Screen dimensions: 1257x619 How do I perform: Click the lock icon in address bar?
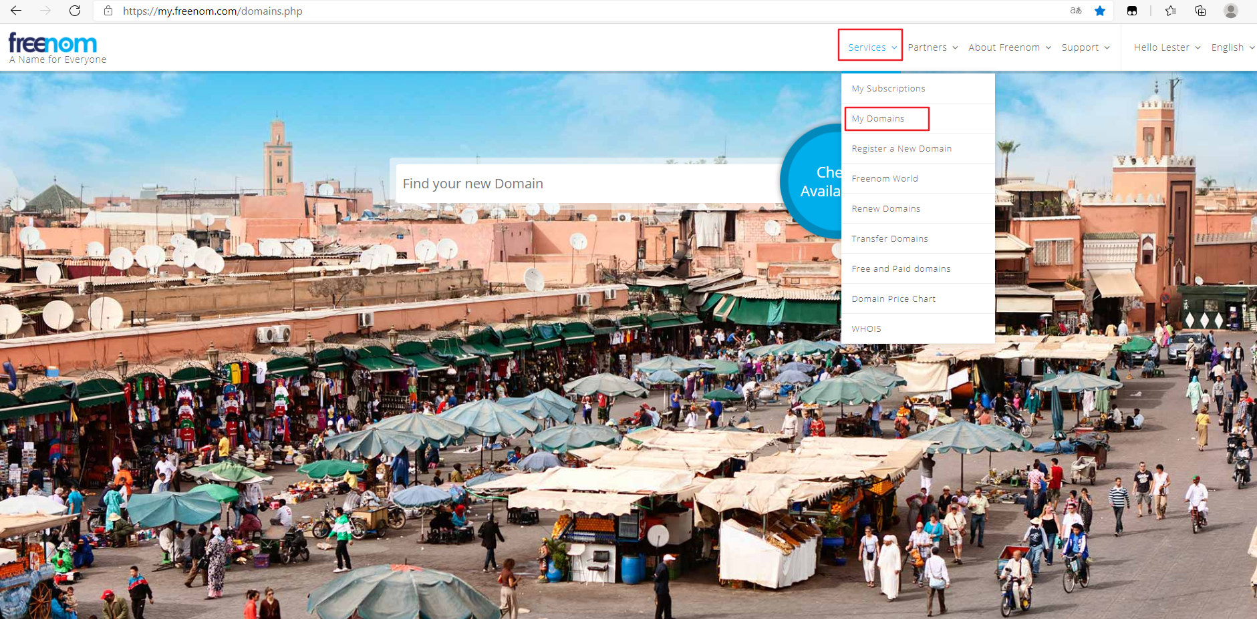pyautogui.click(x=108, y=11)
